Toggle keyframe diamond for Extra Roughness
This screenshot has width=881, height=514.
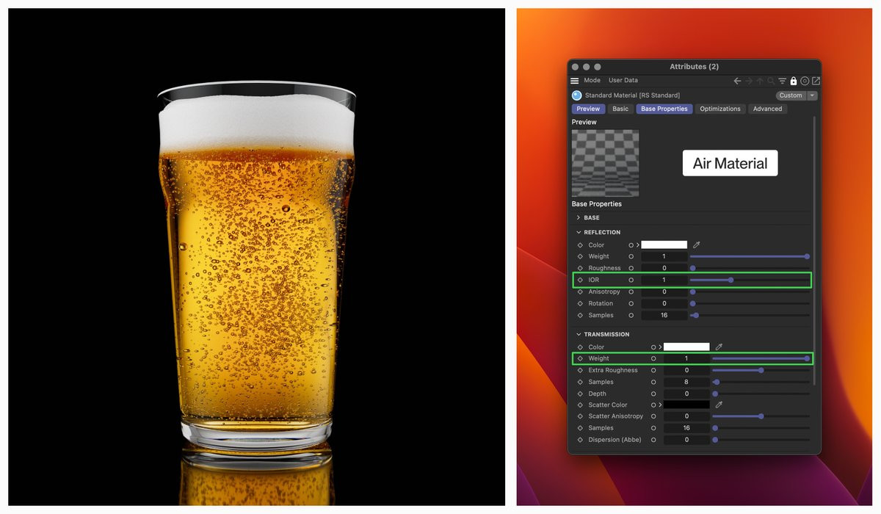(579, 370)
